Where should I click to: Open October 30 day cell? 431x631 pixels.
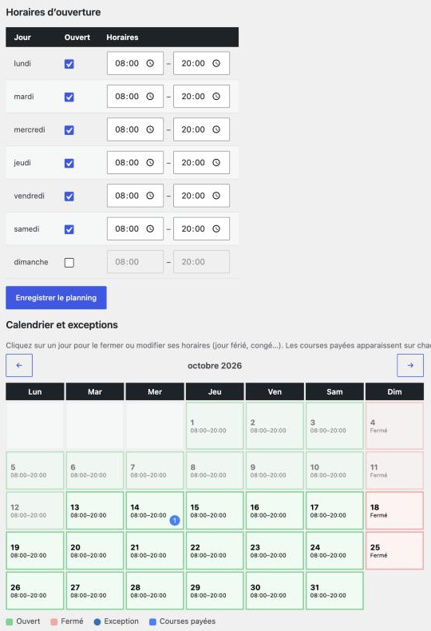point(275,591)
